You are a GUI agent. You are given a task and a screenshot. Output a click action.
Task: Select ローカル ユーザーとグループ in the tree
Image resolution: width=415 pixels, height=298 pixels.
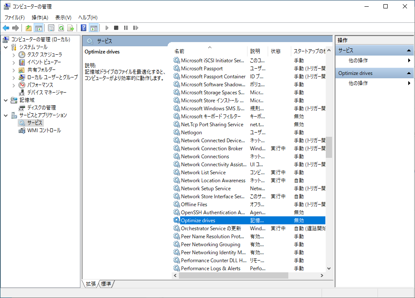click(53, 77)
